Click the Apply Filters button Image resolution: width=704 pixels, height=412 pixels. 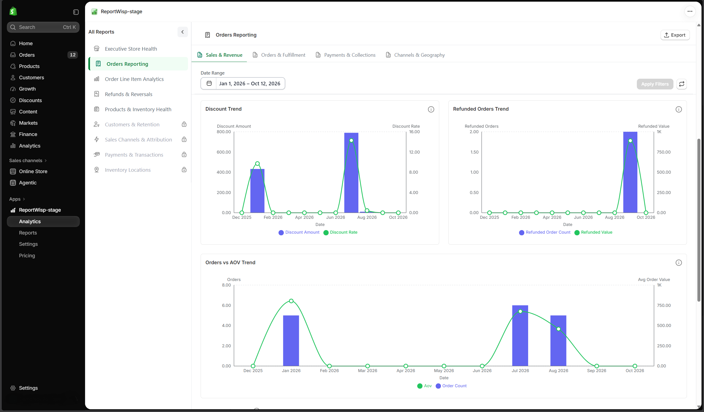(655, 84)
